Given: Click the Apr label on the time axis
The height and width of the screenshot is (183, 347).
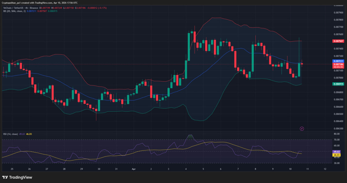Looking at the screenshot, I should 134,169.
